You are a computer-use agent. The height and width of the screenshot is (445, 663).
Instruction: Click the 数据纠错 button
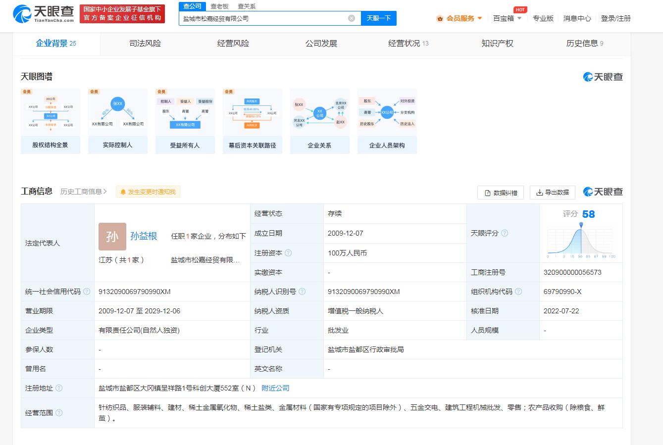click(x=501, y=193)
